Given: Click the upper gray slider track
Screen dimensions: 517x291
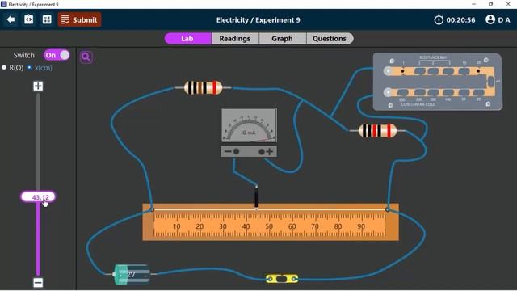Looking at the screenshot, I should click(x=38, y=142).
